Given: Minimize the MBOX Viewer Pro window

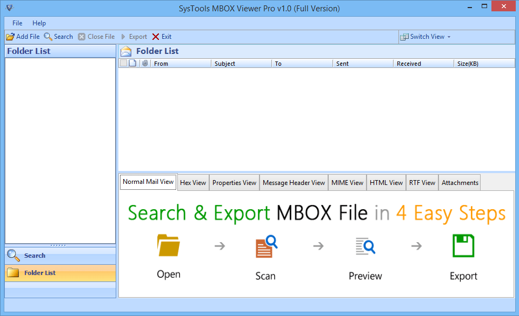Looking at the screenshot, I should [x=470, y=7].
